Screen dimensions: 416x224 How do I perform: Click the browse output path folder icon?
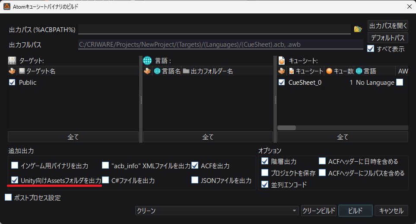point(358,29)
